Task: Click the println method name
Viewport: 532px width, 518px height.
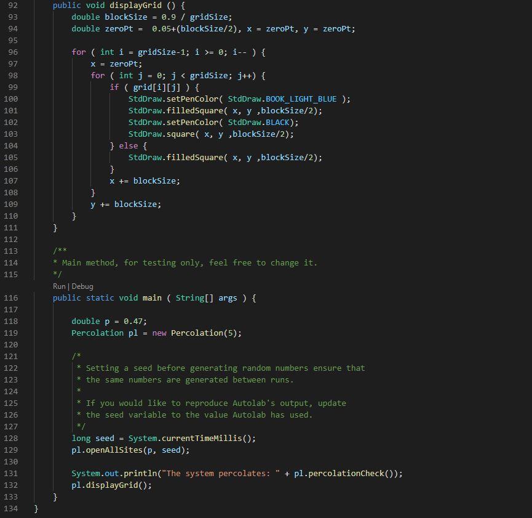Action: [140, 474]
